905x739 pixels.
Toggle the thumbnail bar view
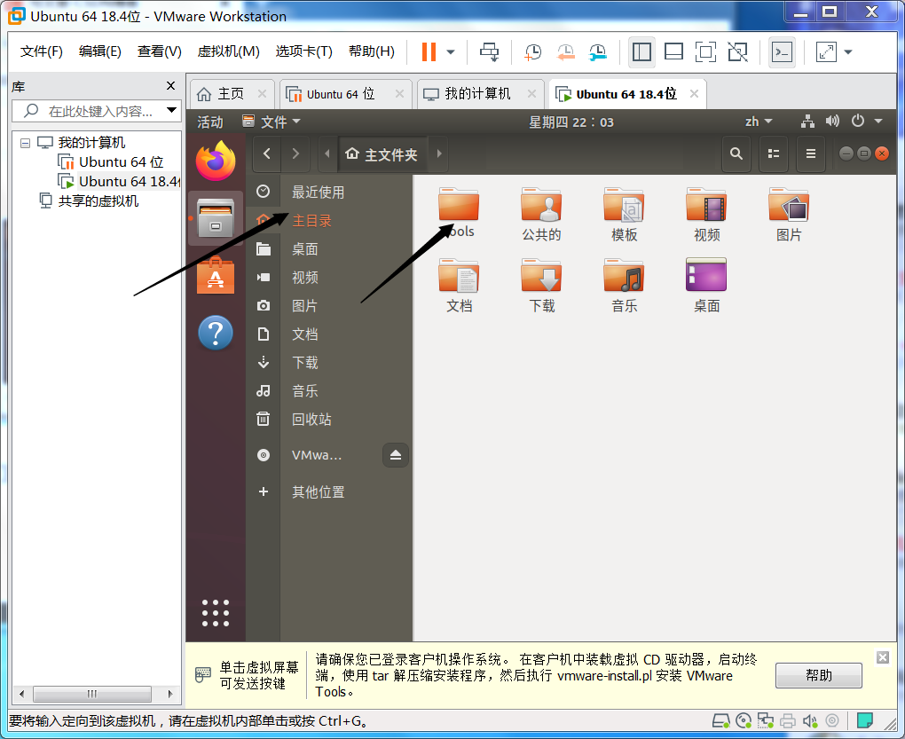pos(673,52)
